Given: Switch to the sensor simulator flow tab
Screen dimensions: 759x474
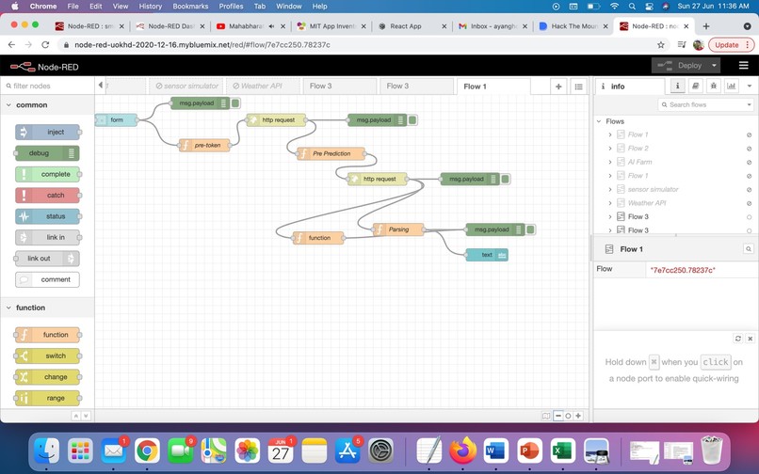Looking at the screenshot, I should (186, 87).
